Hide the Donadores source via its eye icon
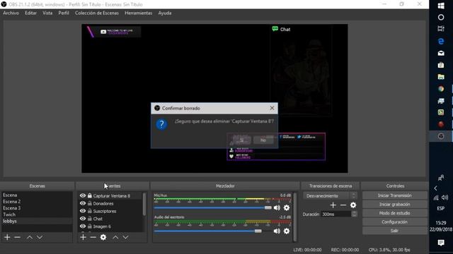 (83, 203)
